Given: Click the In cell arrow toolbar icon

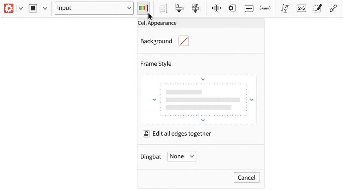Looking at the screenshot, I should 179,8.
